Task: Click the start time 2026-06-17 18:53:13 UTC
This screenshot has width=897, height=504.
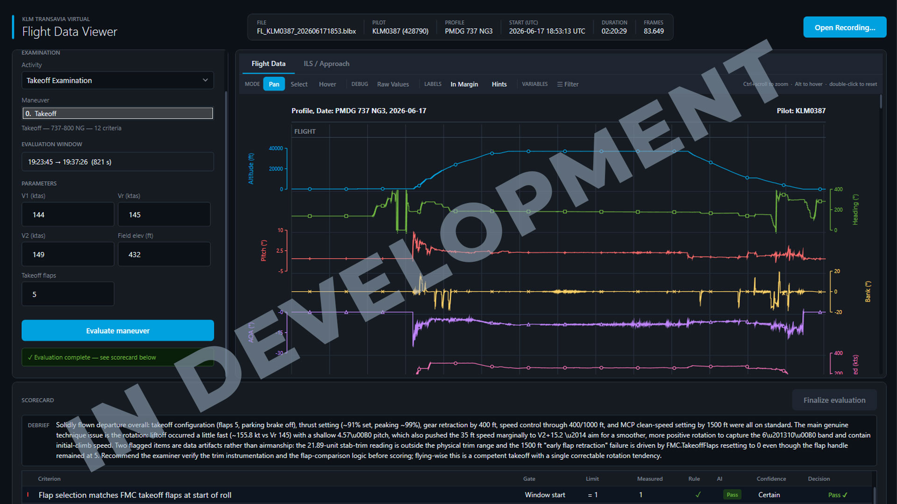Action: 547,31
